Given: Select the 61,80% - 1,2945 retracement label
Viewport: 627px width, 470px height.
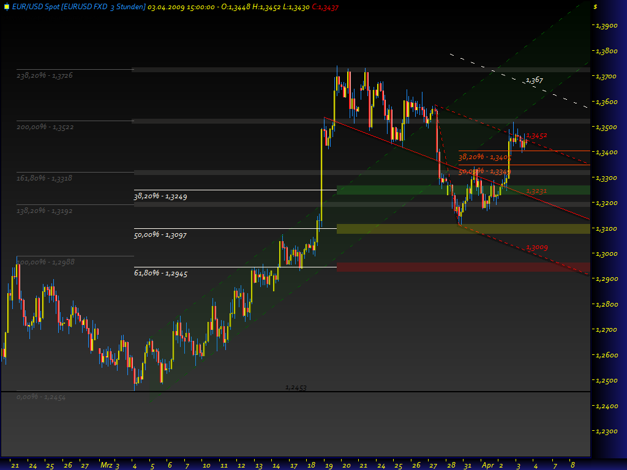Looking at the screenshot, I should point(160,274).
